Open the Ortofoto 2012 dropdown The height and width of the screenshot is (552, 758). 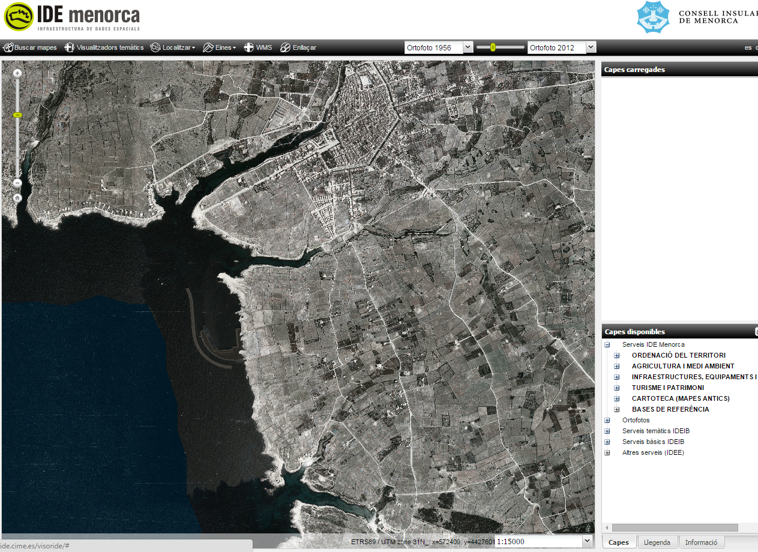(591, 47)
